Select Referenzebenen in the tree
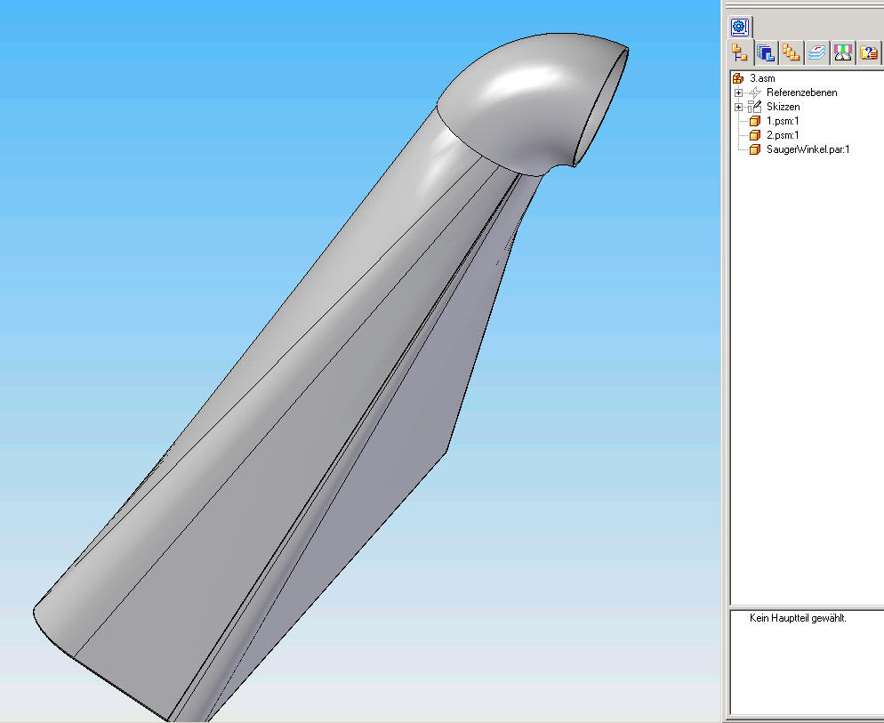884x723 pixels. [801, 92]
